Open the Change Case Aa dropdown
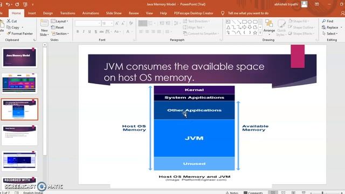 [117, 32]
